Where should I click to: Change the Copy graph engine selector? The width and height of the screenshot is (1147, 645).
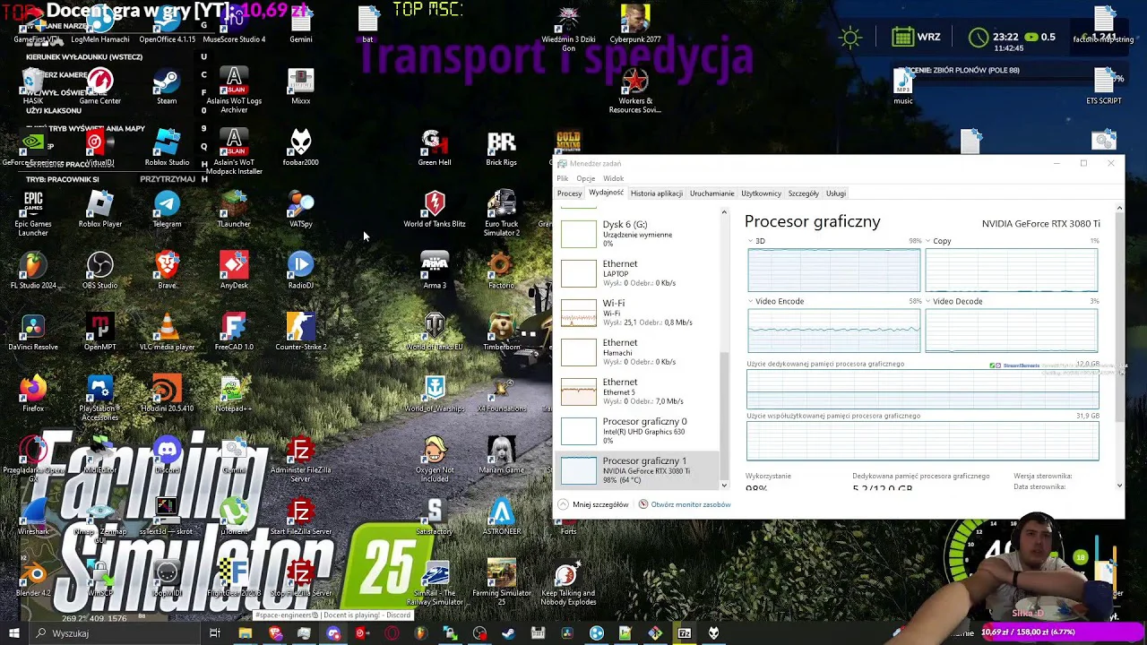928,241
